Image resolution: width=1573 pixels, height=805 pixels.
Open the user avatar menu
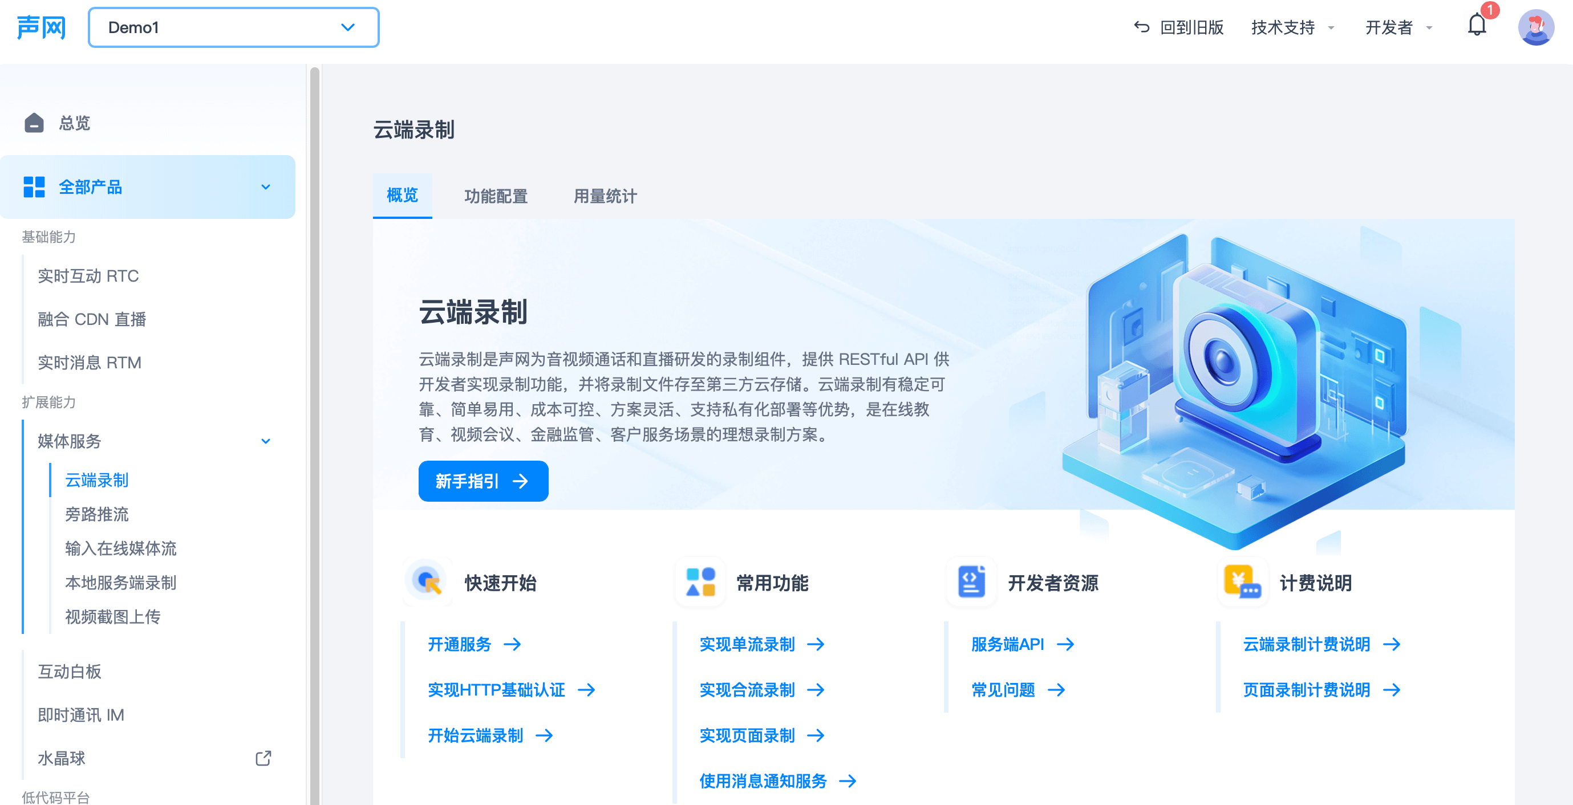click(1536, 27)
